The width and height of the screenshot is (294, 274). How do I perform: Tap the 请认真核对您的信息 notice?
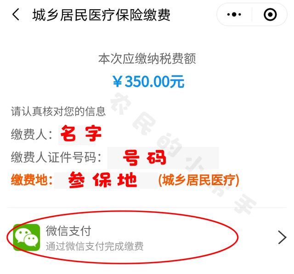point(58,111)
